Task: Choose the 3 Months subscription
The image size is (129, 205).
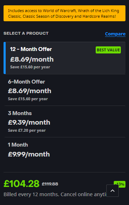Action: pos(64,121)
